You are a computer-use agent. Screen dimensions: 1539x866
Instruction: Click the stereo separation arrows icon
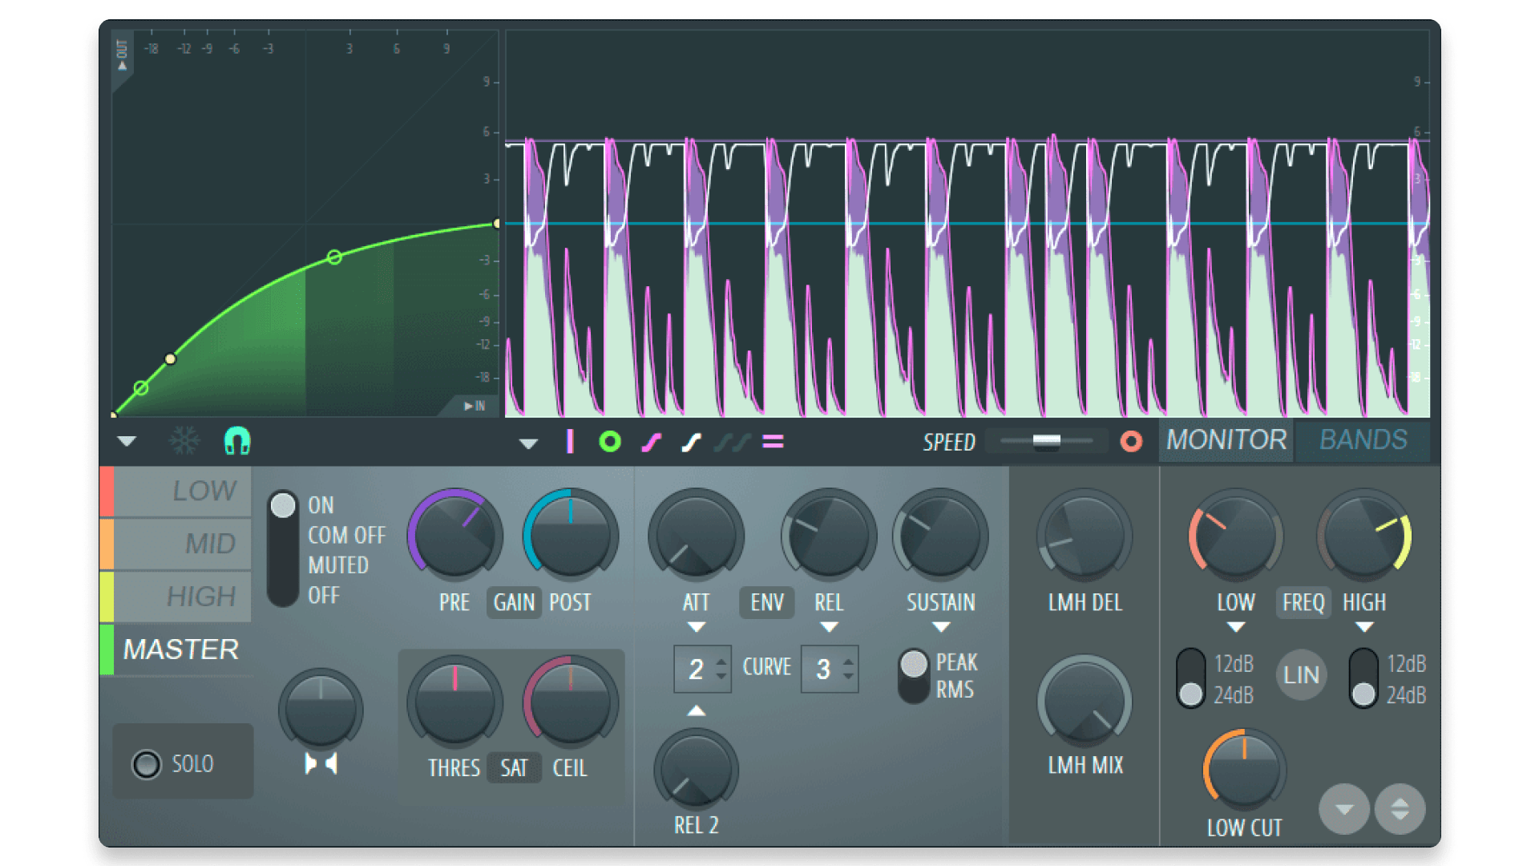coord(321,763)
